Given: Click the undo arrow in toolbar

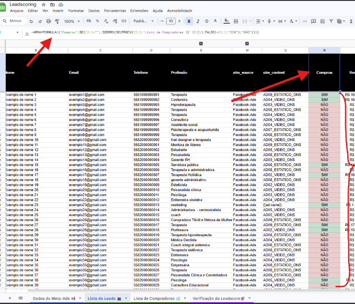Looking at the screenshot, I should (31, 21).
